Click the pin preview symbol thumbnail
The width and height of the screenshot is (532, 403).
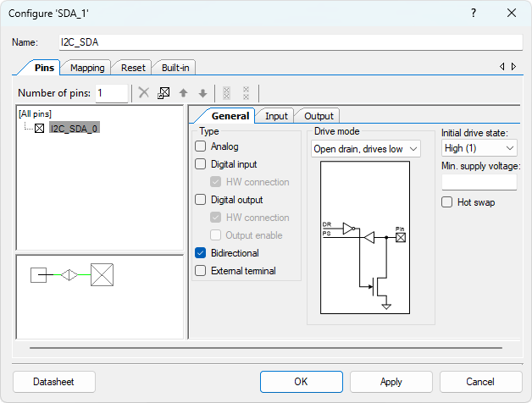(72, 274)
